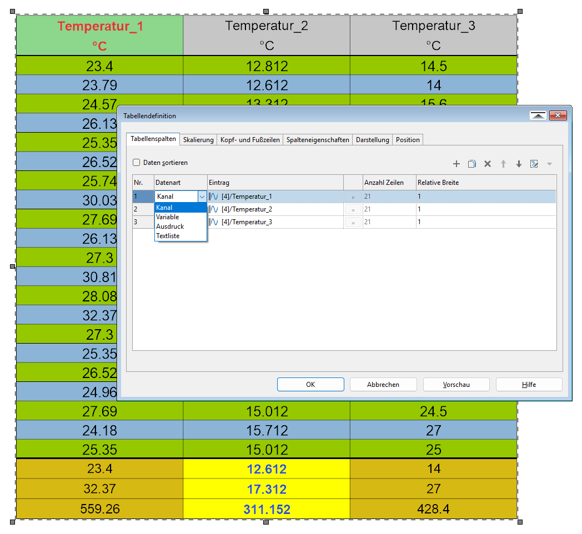The height and width of the screenshot is (534, 582).
Task: Click the copy column icon
Action: [472, 164]
